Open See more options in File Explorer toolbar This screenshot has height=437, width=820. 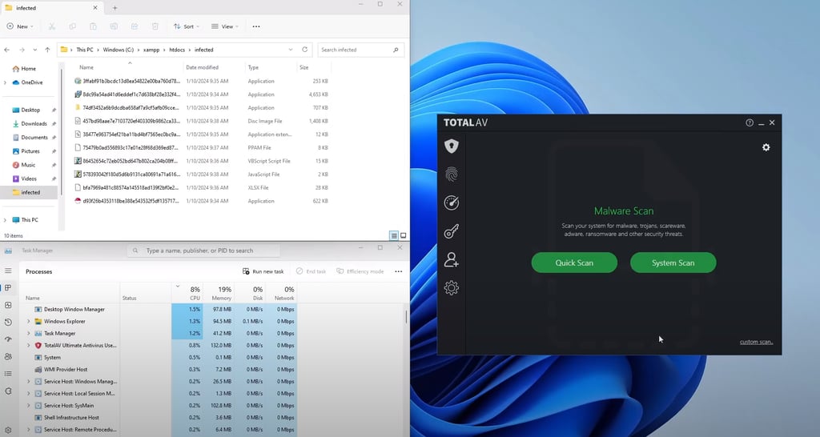click(256, 26)
